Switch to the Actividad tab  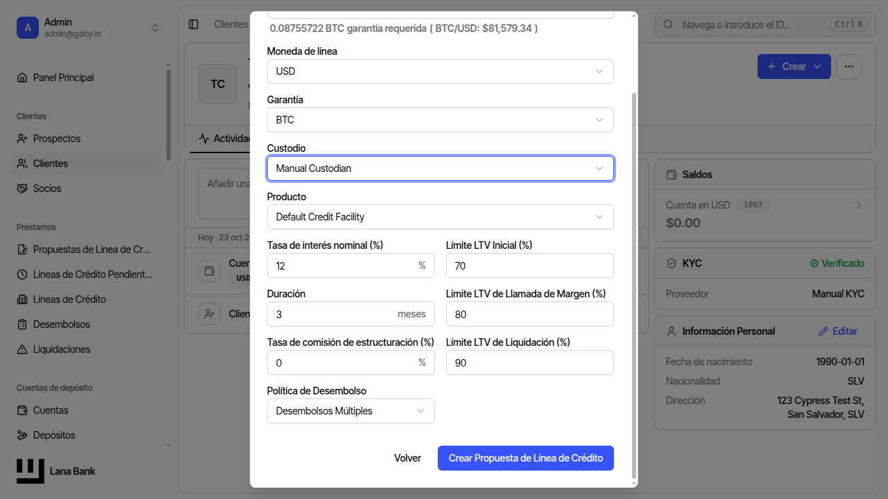click(223, 139)
